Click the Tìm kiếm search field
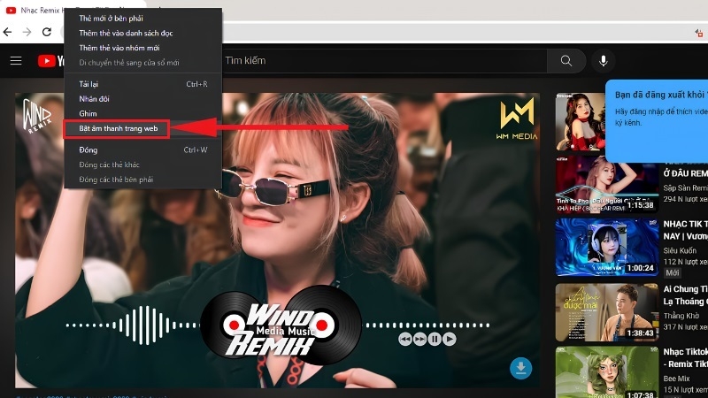 [x=384, y=60]
